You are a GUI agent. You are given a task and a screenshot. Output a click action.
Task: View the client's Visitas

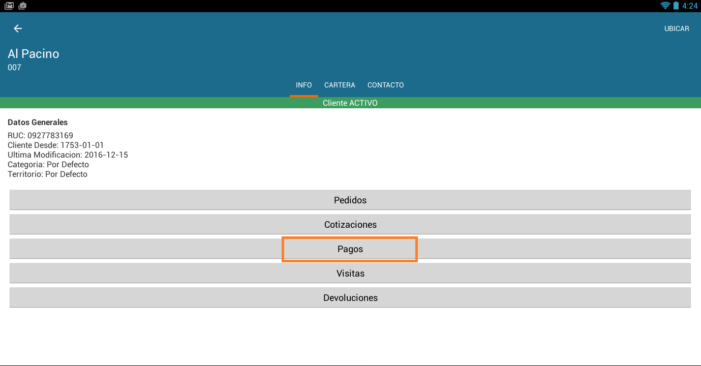tap(350, 273)
